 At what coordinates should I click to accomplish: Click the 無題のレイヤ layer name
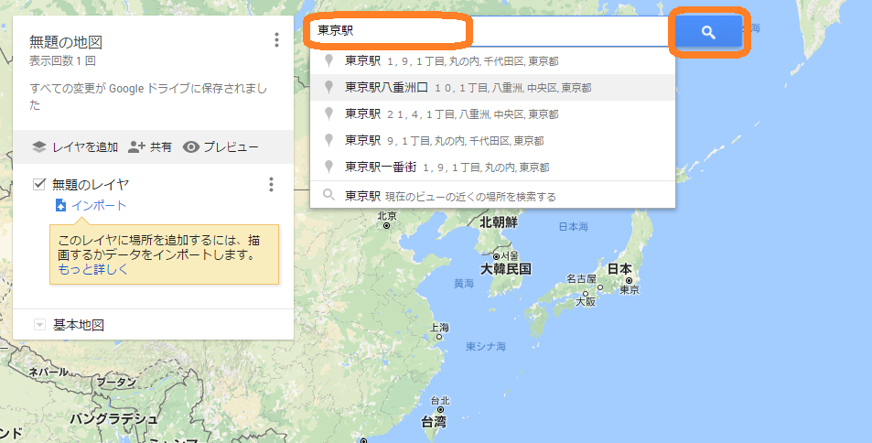[x=91, y=184]
